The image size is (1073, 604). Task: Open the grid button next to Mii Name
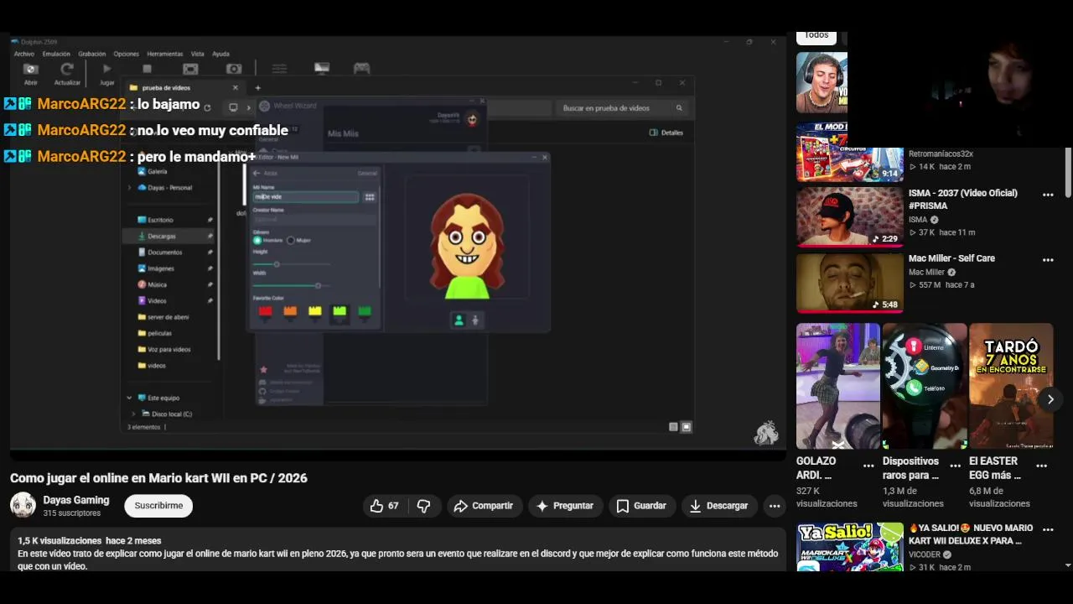[370, 197]
